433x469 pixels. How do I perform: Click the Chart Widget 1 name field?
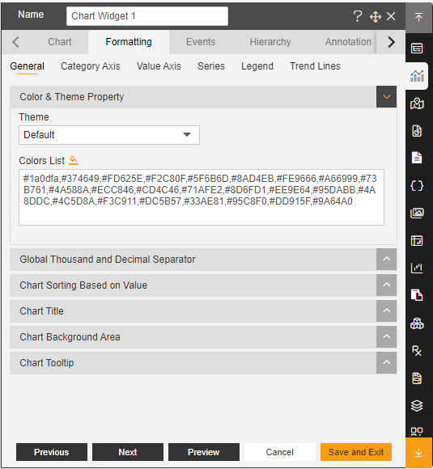tap(147, 16)
